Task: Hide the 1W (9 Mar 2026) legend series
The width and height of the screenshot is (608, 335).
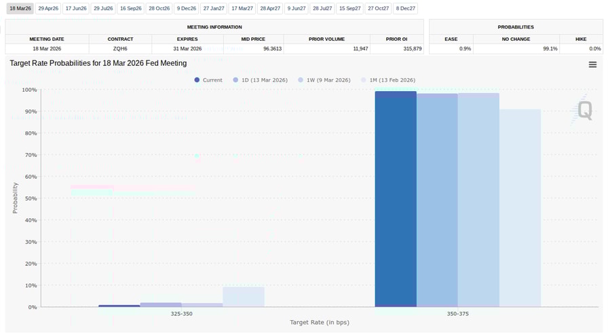Action: point(323,80)
